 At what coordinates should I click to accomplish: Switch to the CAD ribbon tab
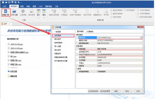tap(41, 6)
